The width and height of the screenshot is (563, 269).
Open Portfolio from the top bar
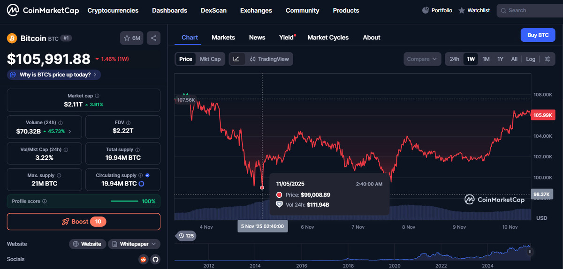tap(437, 10)
